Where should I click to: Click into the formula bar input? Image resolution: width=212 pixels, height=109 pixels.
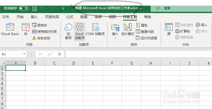coord(139,54)
